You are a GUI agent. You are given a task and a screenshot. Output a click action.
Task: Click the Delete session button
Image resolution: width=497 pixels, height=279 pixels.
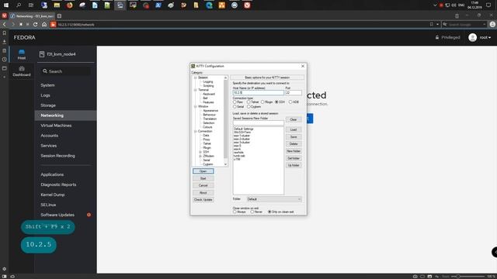click(294, 144)
